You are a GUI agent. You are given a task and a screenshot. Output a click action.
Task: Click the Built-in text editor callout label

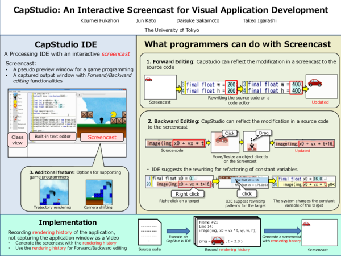tap(53, 137)
